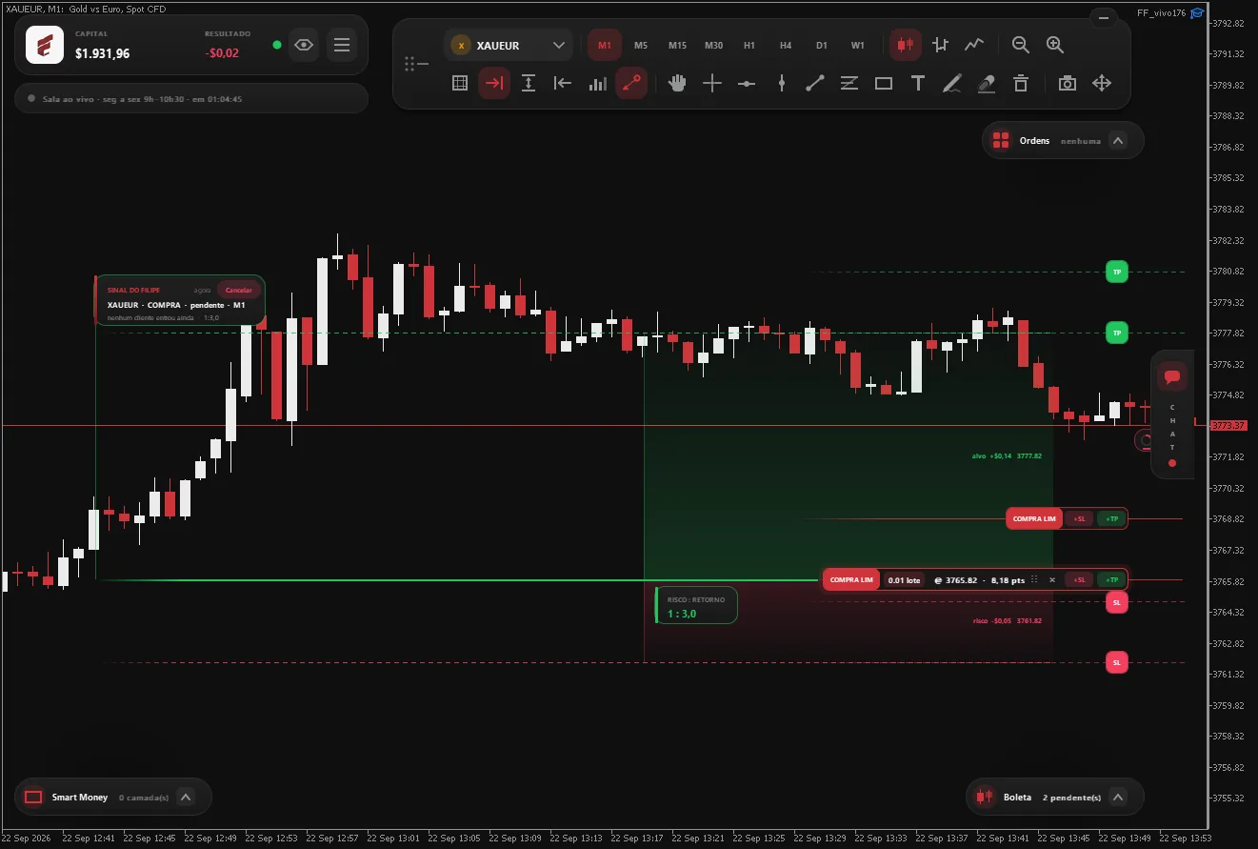Toggle chart auto-shift arrow button

494,83
